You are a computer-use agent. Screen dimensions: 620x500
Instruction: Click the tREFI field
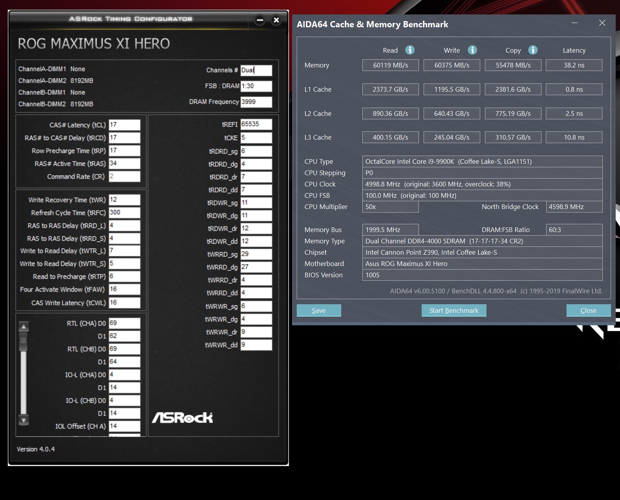coord(256,124)
